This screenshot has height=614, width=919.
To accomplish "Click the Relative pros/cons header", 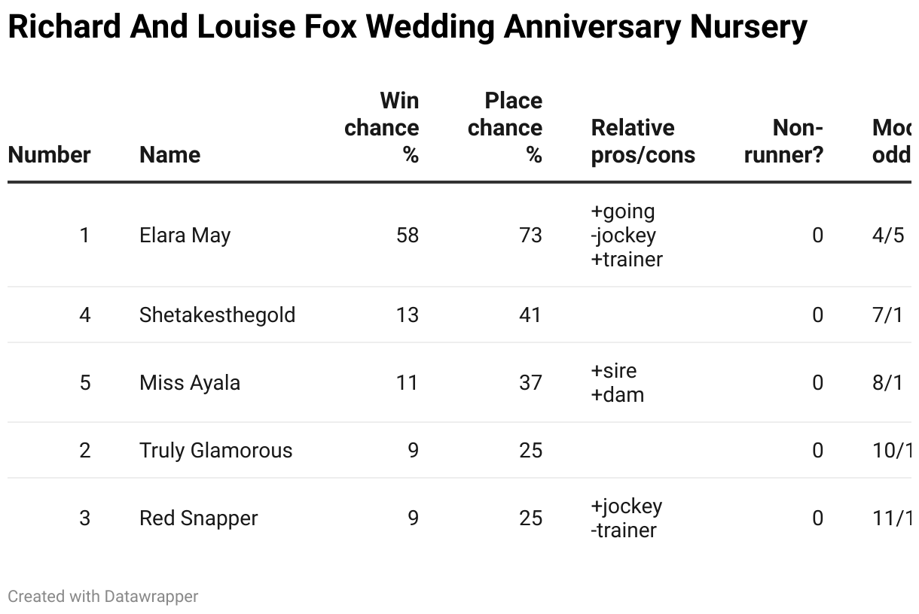I will 643,141.
